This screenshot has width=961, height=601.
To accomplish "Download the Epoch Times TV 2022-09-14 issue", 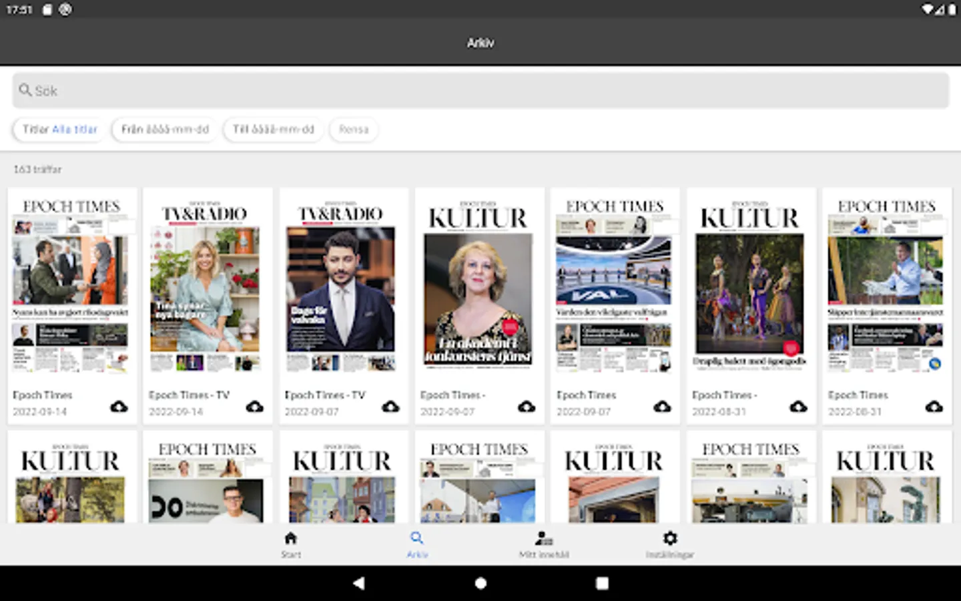I will coord(254,406).
